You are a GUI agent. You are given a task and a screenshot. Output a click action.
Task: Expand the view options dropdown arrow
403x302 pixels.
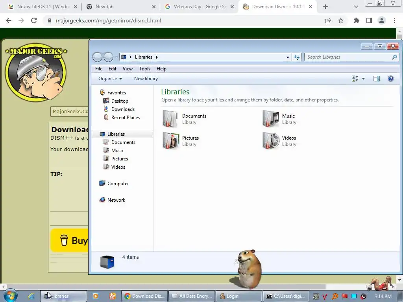coord(363,79)
